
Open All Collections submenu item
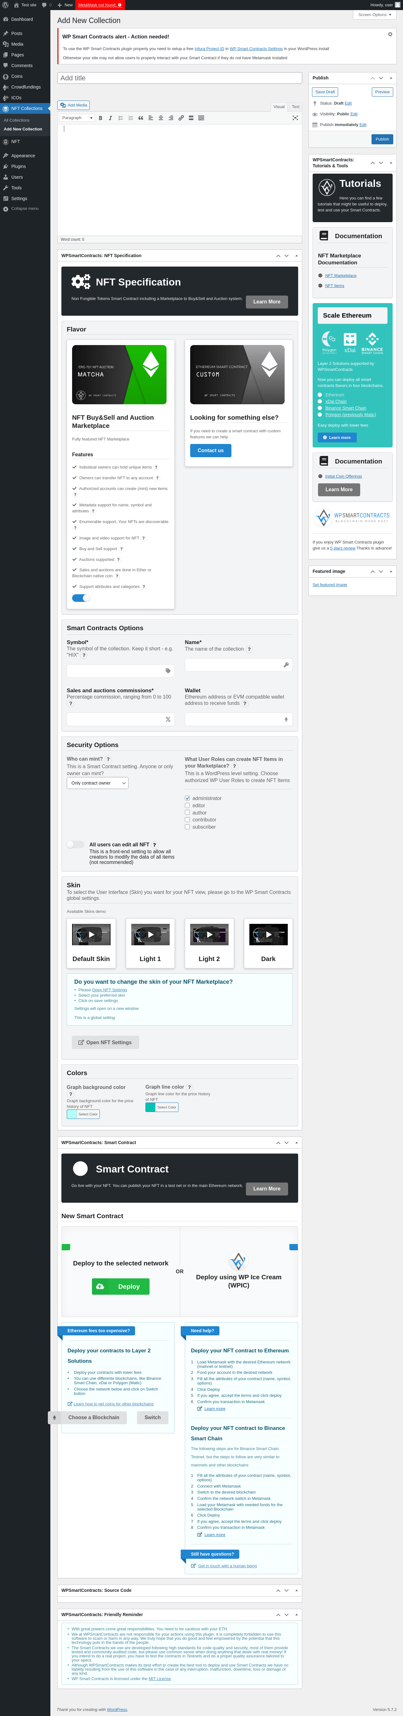pyautogui.click(x=17, y=121)
